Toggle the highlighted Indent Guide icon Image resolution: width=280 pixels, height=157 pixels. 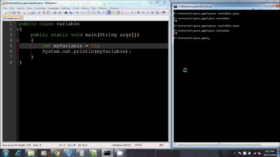108,13
